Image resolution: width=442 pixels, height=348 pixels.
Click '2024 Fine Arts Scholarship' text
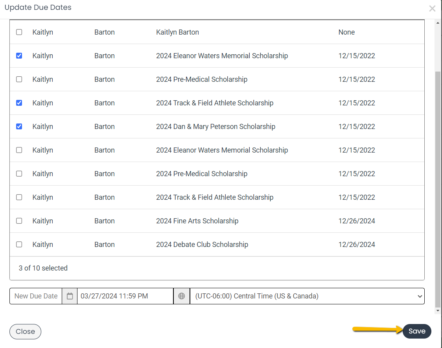[x=197, y=221]
